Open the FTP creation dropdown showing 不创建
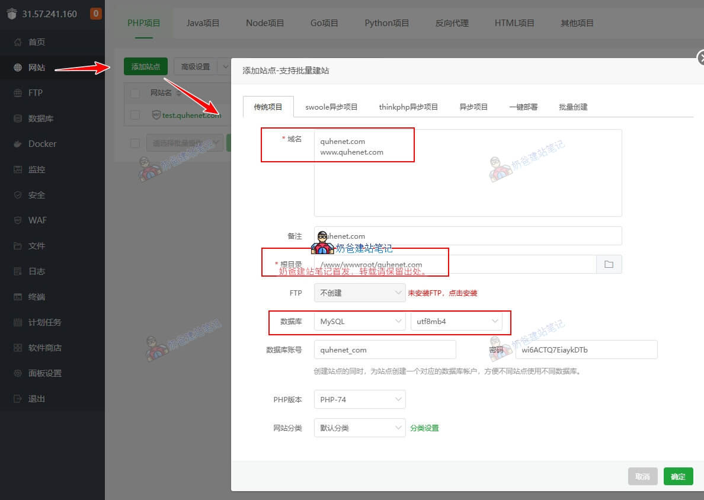Image resolution: width=704 pixels, height=500 pixels. pyautogui.click(x=359, y=293)
